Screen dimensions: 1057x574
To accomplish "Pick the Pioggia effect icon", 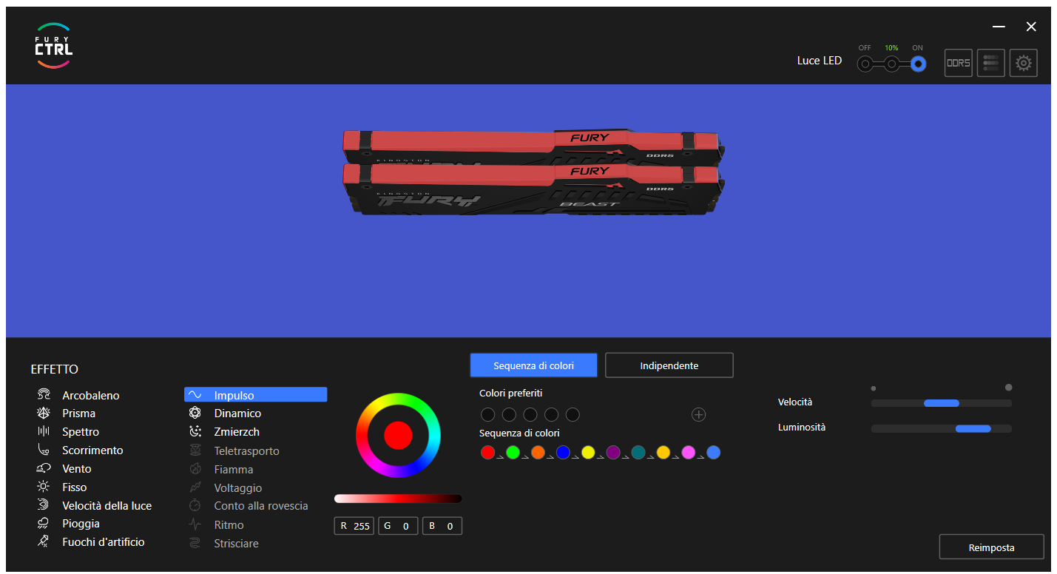I will click(x=44, y=523).
